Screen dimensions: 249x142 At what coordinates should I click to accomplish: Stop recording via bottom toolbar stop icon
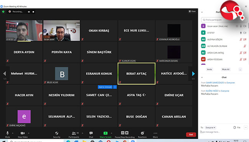[x=127, y=133]
